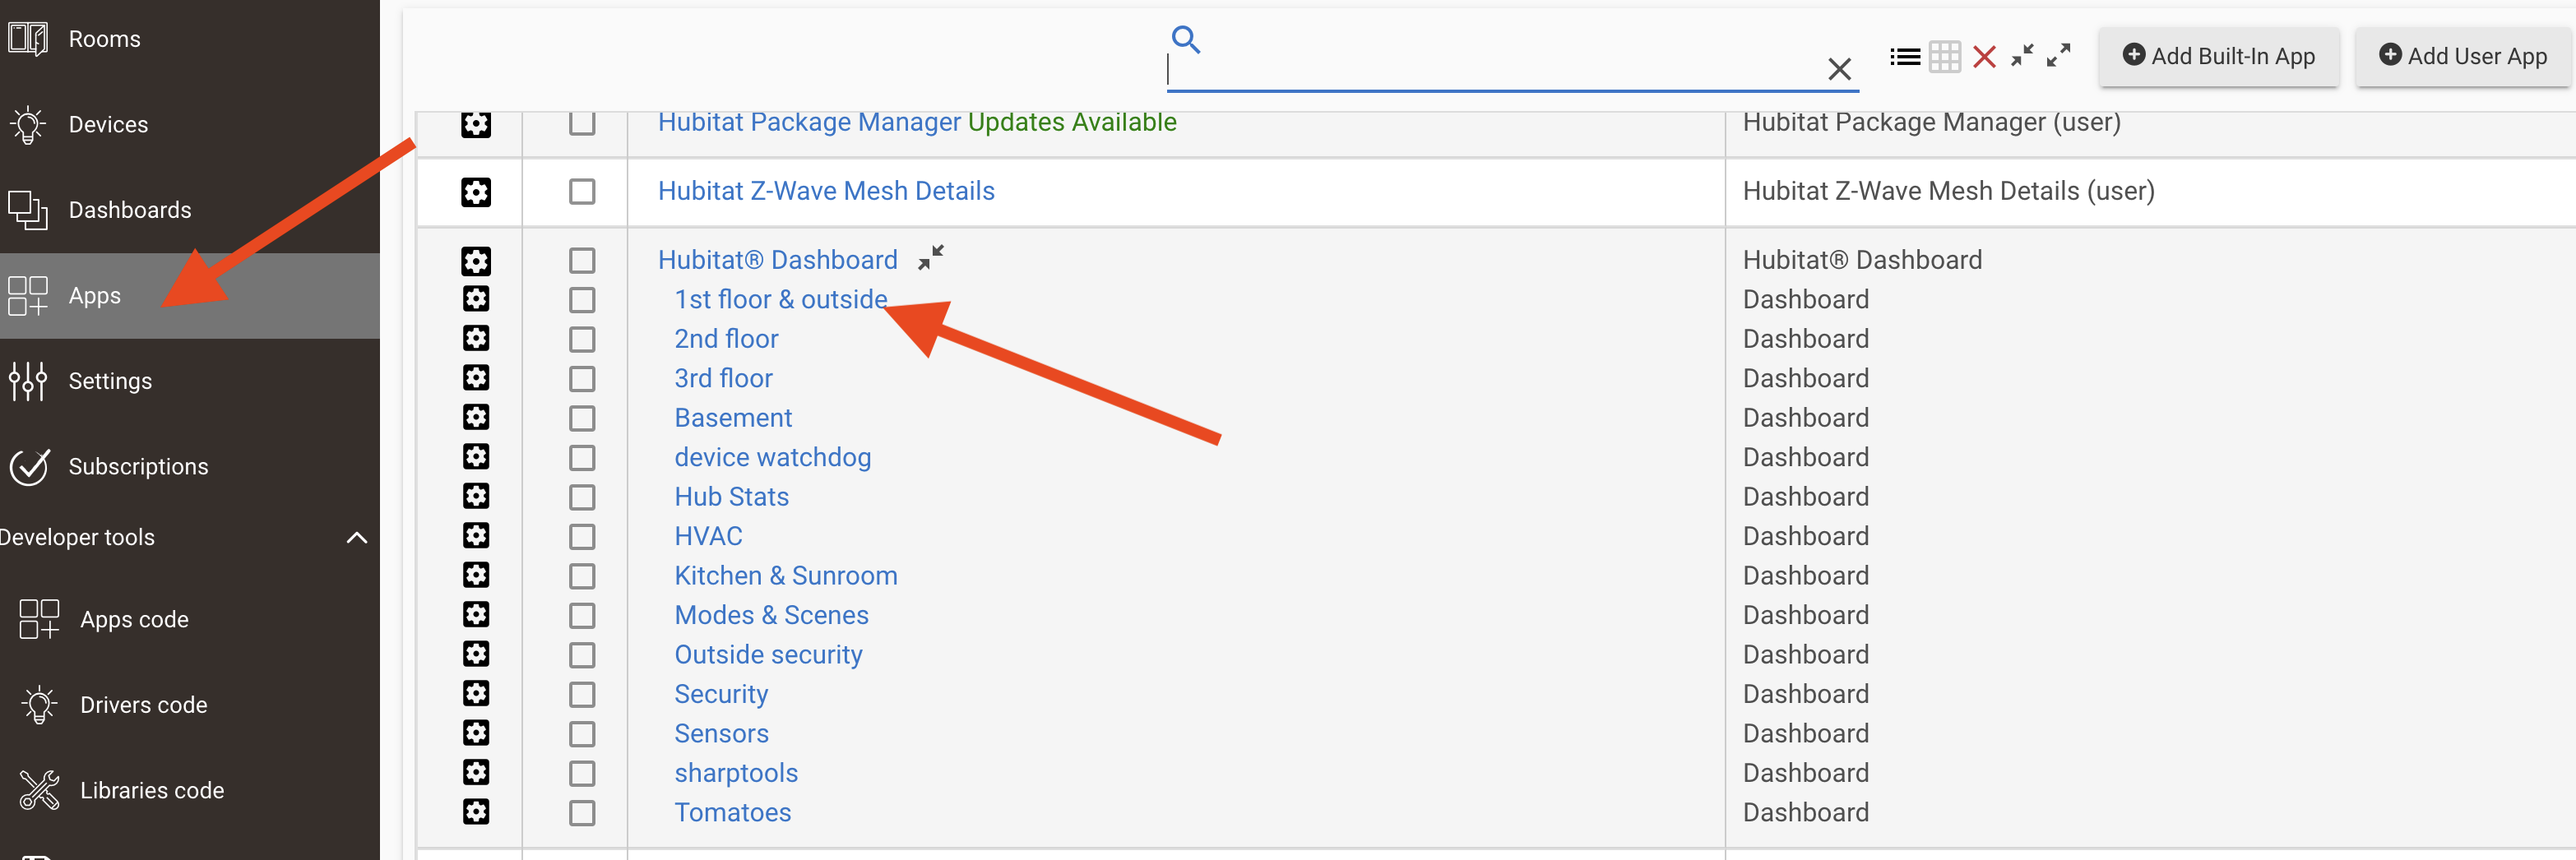Open gear icon for Modes & Scenes

[476, 615]
